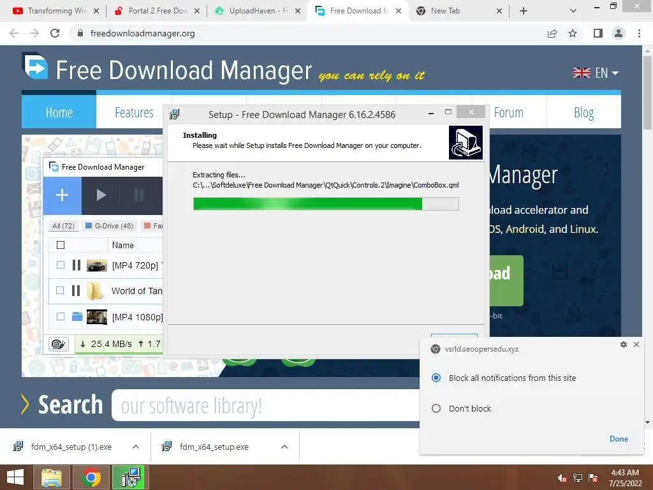
Task: Open the Forum menu item
Action: [508, 112]
